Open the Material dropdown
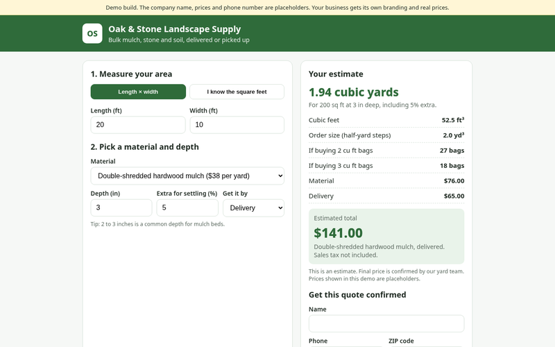The image size is (555, 347). (187, 176)
